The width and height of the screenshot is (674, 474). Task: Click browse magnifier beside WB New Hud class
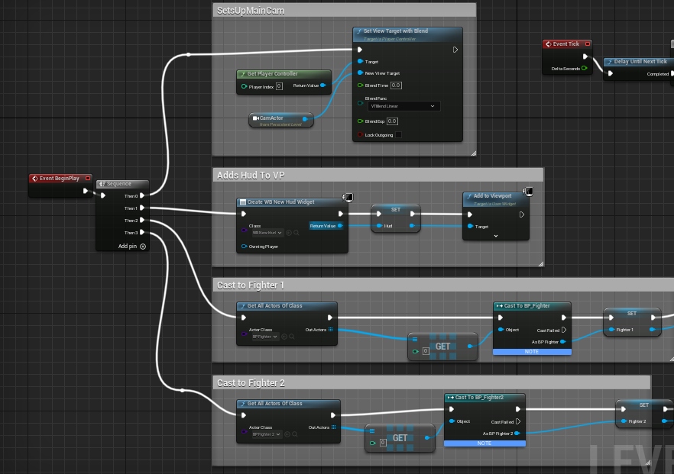296,233
